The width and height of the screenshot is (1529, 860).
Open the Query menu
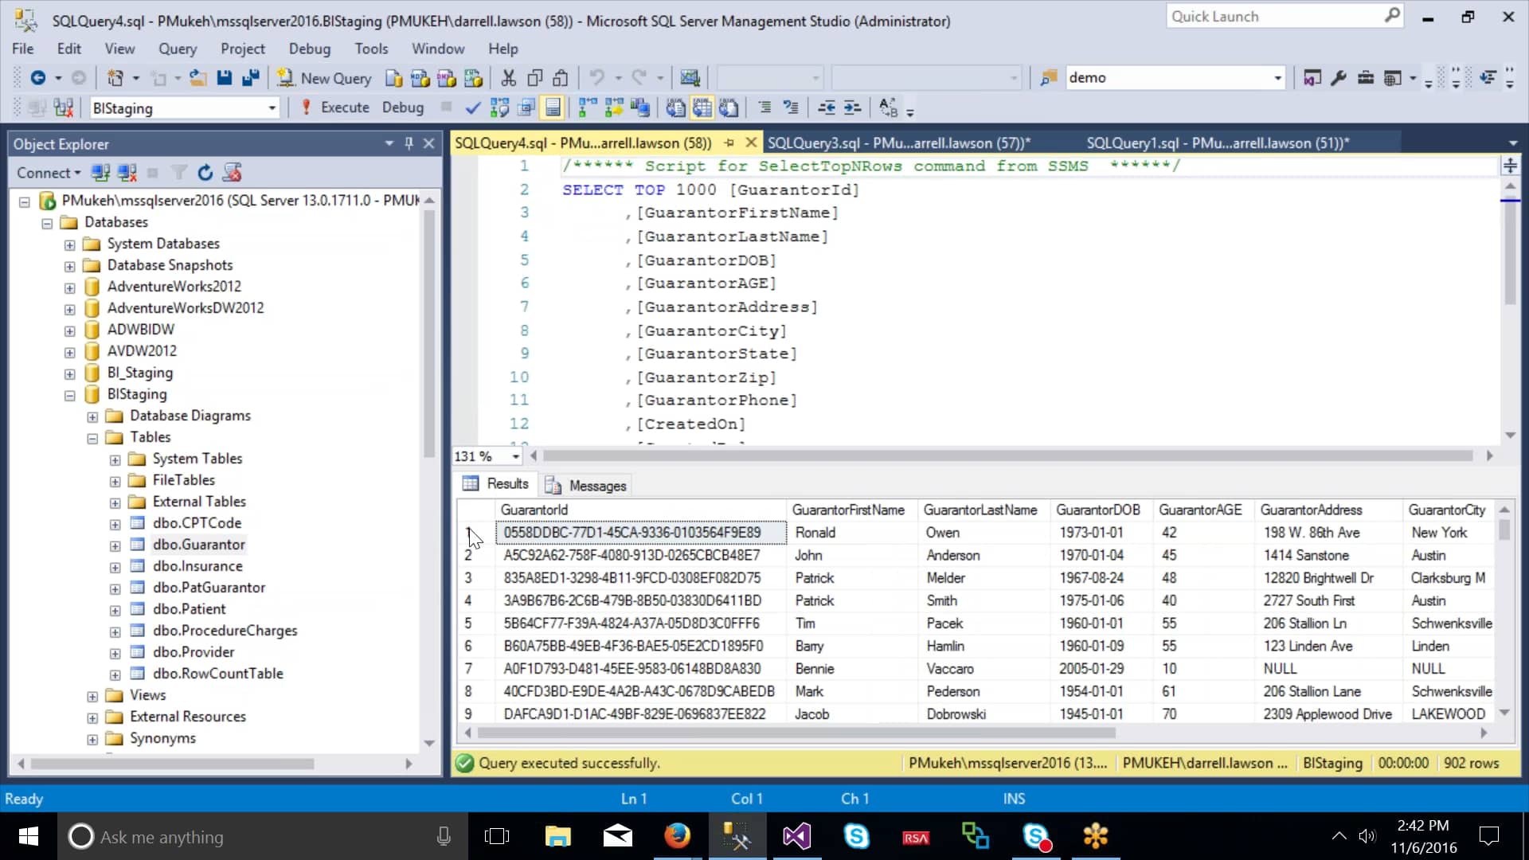point(177,49)
